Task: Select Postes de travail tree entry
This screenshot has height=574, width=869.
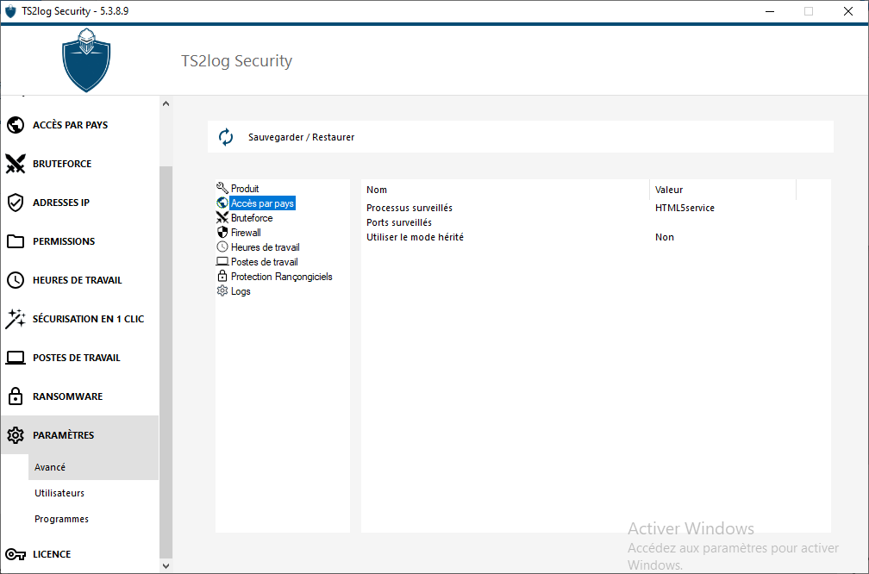Action: pyautogui.click(x=265, y=262)
